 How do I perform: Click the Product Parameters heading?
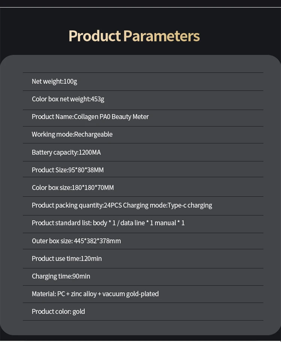coord(134,36)
